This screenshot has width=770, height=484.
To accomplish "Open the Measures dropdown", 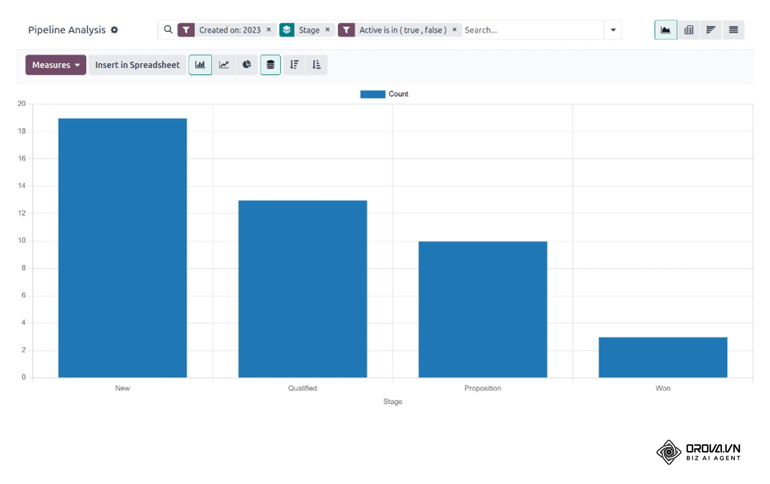I will pos(56,65).
